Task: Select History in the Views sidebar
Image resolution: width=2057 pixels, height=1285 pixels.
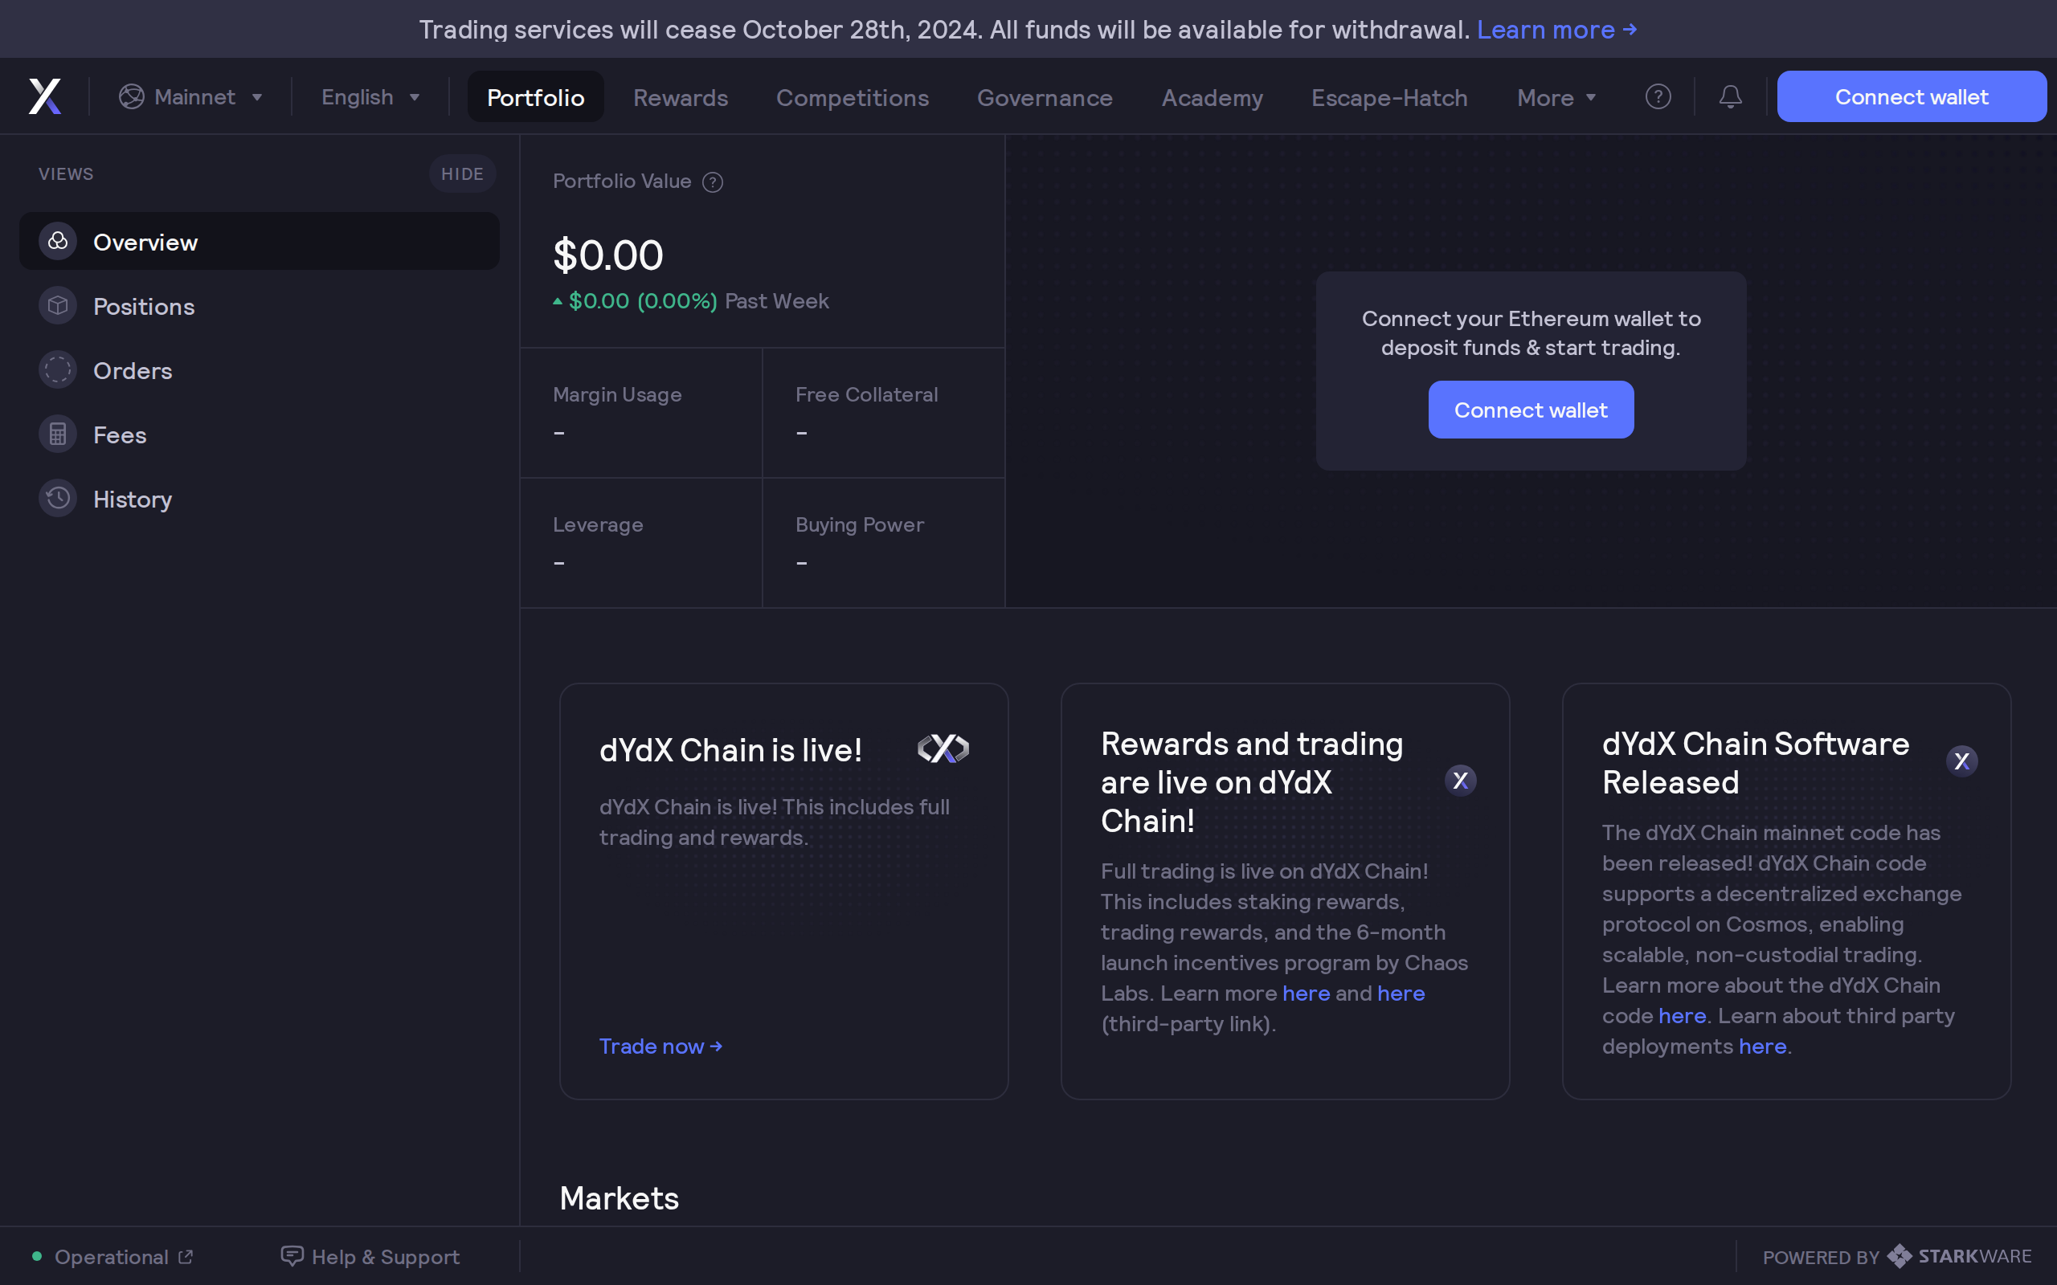Action: (260, 498)
